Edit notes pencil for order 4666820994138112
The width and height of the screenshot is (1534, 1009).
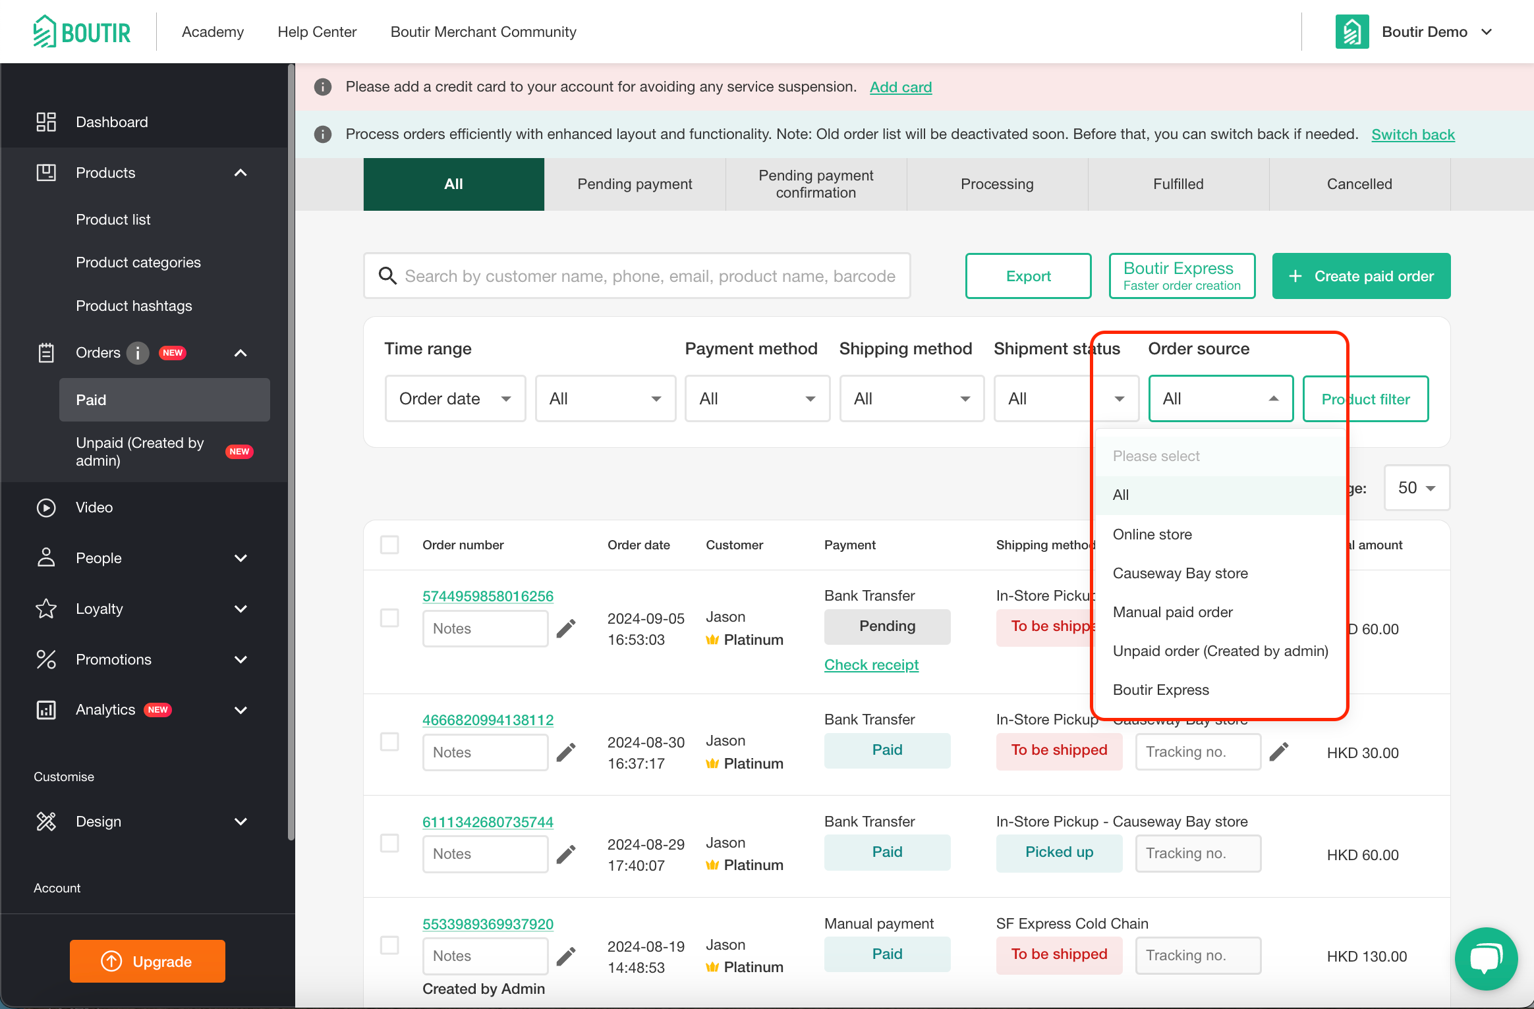(x=566, y=753)
